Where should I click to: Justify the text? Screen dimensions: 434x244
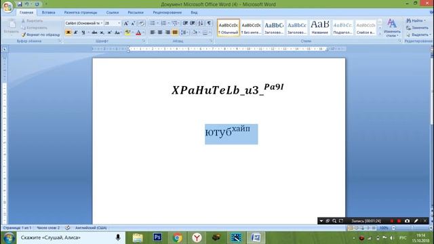point(175,33)
